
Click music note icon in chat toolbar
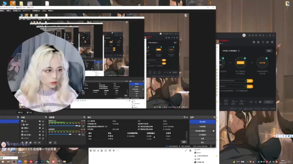pyautogui.click(x=105, y=151)
